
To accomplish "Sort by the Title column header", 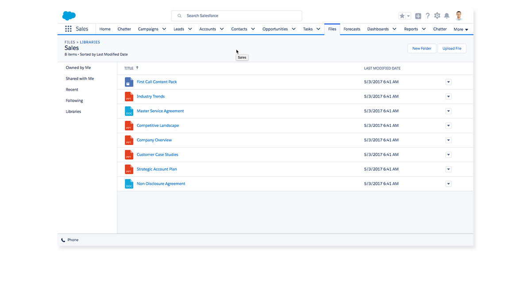I will 129,69.
